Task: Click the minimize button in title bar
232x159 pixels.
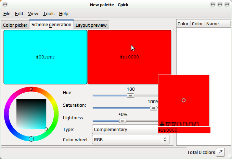Action: (x=213, y=5)
